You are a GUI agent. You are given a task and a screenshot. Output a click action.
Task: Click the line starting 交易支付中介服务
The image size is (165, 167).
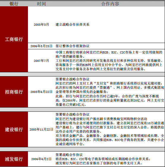(100, 69)
